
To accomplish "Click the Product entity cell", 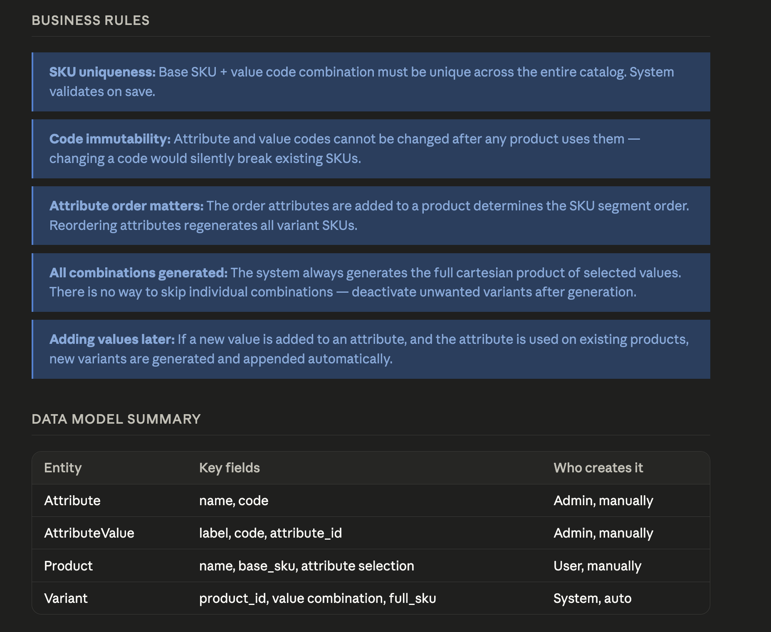I will 68,566.
